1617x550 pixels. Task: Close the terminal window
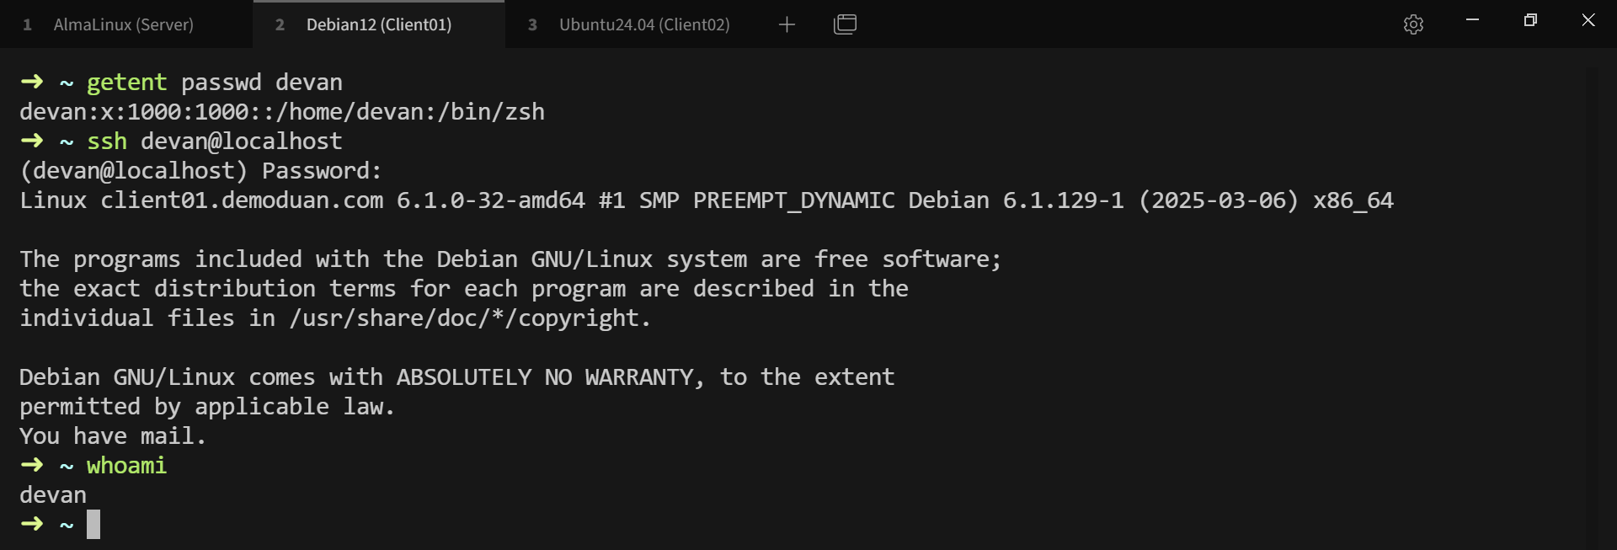(x=1588, y=20)
